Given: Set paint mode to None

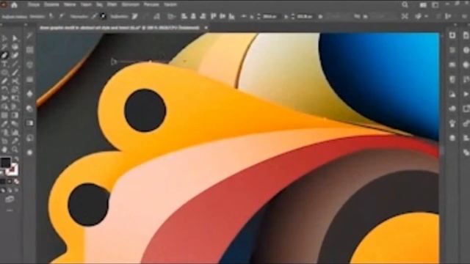Looking at the screenshot, I should click(16, 181).
